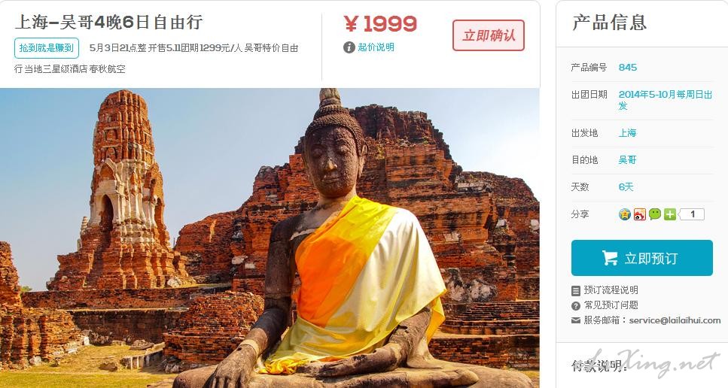Click the 2014年5-10月每周日出发 departure date
This screenshot has width=728, height=388.
coord(665,100)
